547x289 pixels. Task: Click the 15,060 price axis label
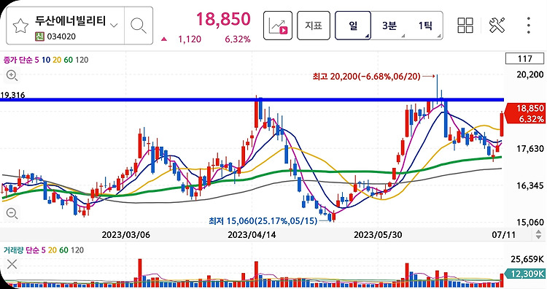tap(530, 222)
